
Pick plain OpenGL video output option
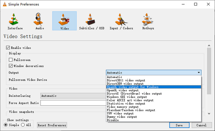tap(154, 90)
